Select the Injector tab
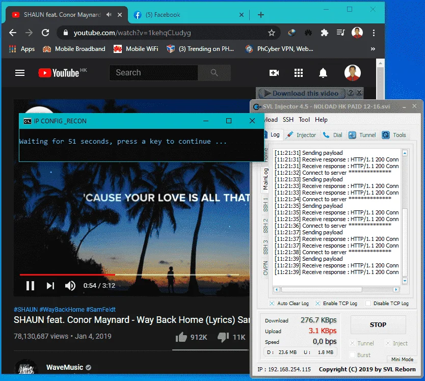The image size is (425, 381). [x=301, y=134]
